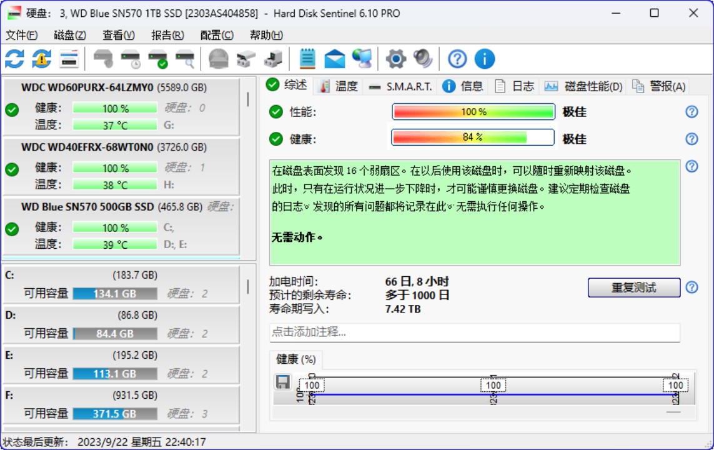Open the 警报(A) tab
Screen dimensions: 714x450
click(659, 86)
